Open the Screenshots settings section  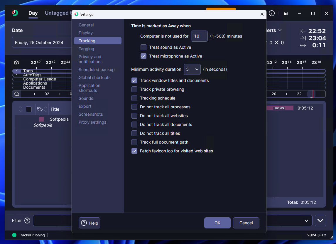tap(91, 114)
